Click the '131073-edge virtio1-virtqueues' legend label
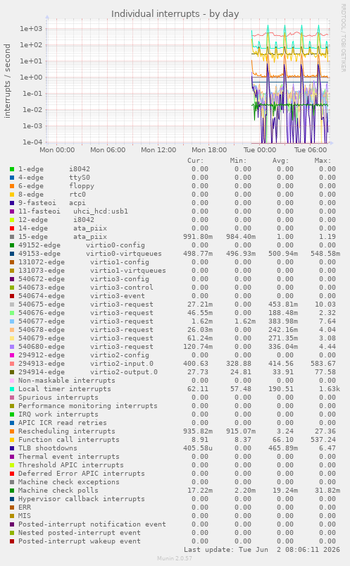Image resolution: width=350 pixels, height=566 pixels. tap(92, 271)
